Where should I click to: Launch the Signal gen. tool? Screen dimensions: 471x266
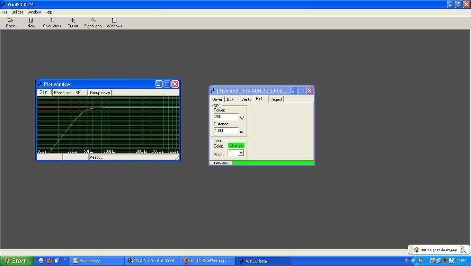point(93,23)
